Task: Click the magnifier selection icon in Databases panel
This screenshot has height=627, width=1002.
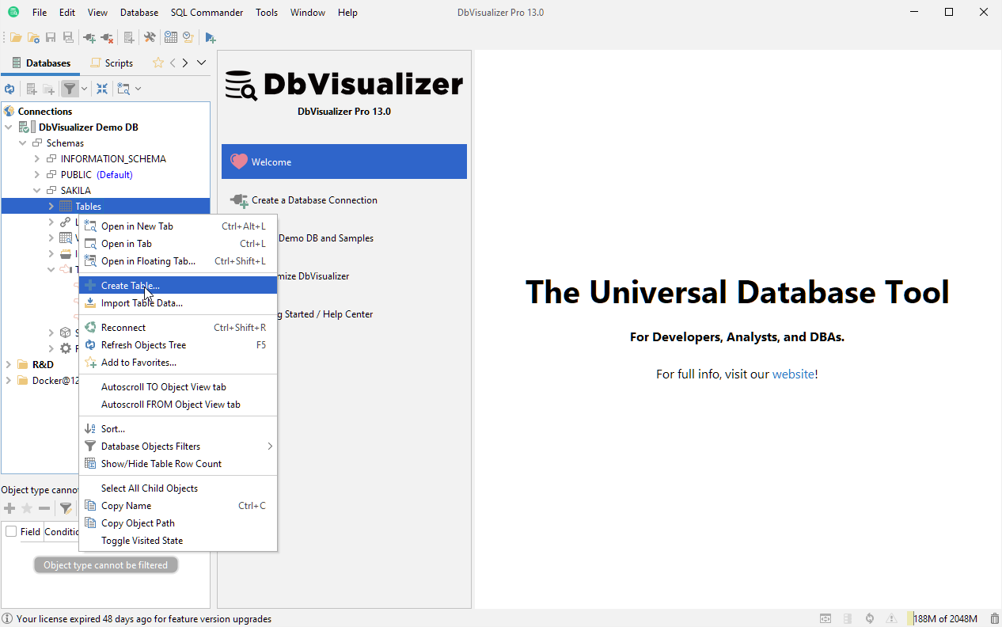Action: (x=123, y=89)
